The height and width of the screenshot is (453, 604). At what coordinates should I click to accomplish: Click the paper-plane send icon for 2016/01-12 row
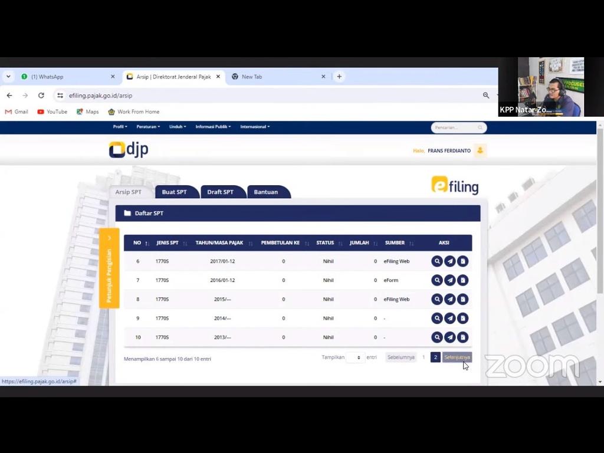tap(450, 280)
